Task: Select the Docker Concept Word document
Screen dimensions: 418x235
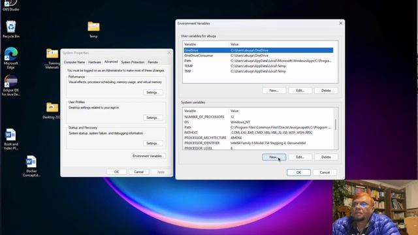Action: pyautogui.click(x=31, y=166)
